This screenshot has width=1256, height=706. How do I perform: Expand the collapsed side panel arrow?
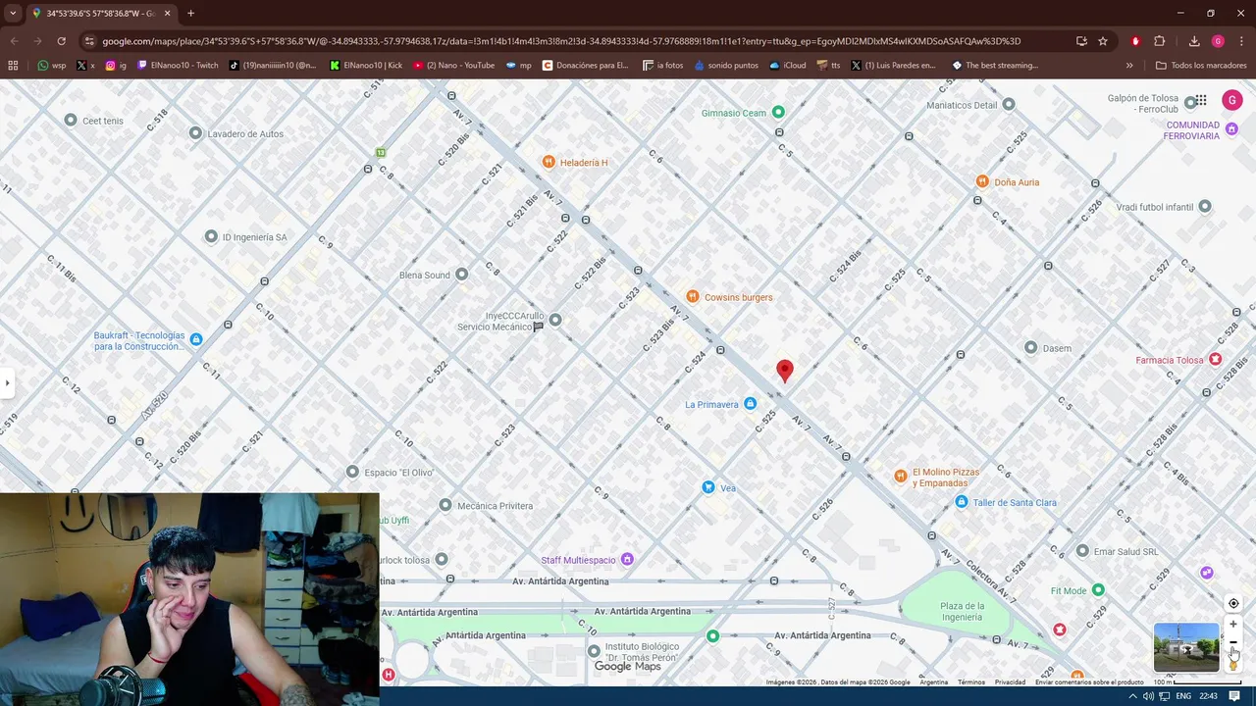(7, 382)
